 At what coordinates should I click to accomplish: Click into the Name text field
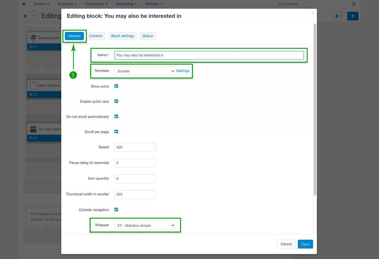[209, 55]
